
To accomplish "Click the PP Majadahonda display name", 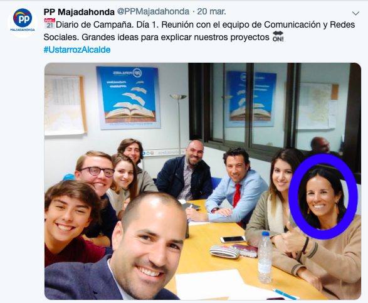I will pyautogui.click(x=79, y=12).
